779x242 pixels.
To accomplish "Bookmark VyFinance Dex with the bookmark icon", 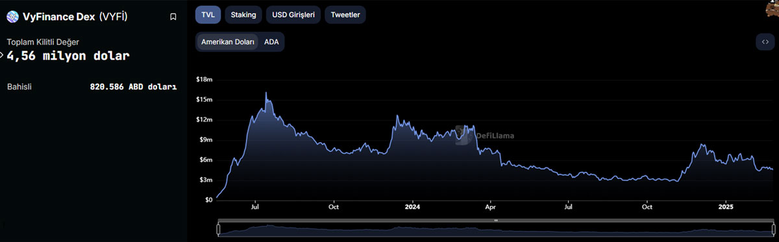I will point(173,17).
